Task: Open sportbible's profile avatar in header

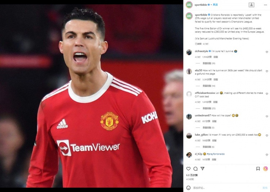Action: 189,5
